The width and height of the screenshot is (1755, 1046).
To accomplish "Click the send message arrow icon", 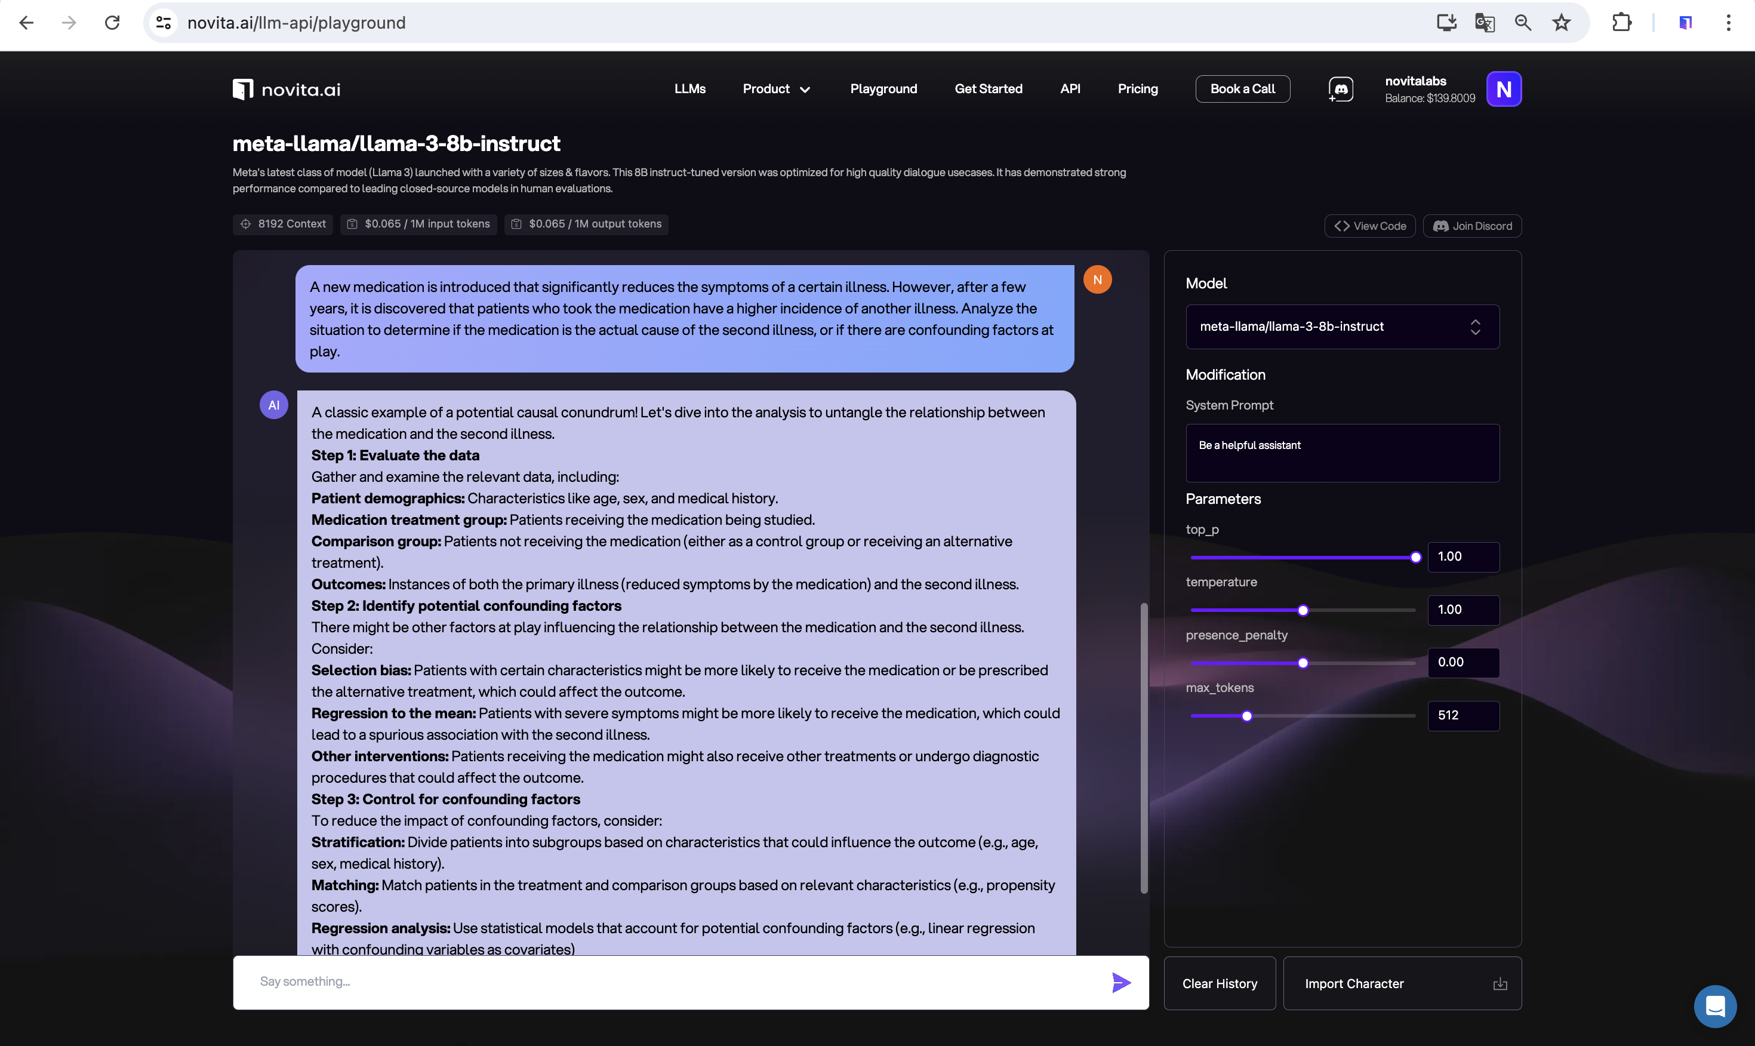I will [1120, 982].
